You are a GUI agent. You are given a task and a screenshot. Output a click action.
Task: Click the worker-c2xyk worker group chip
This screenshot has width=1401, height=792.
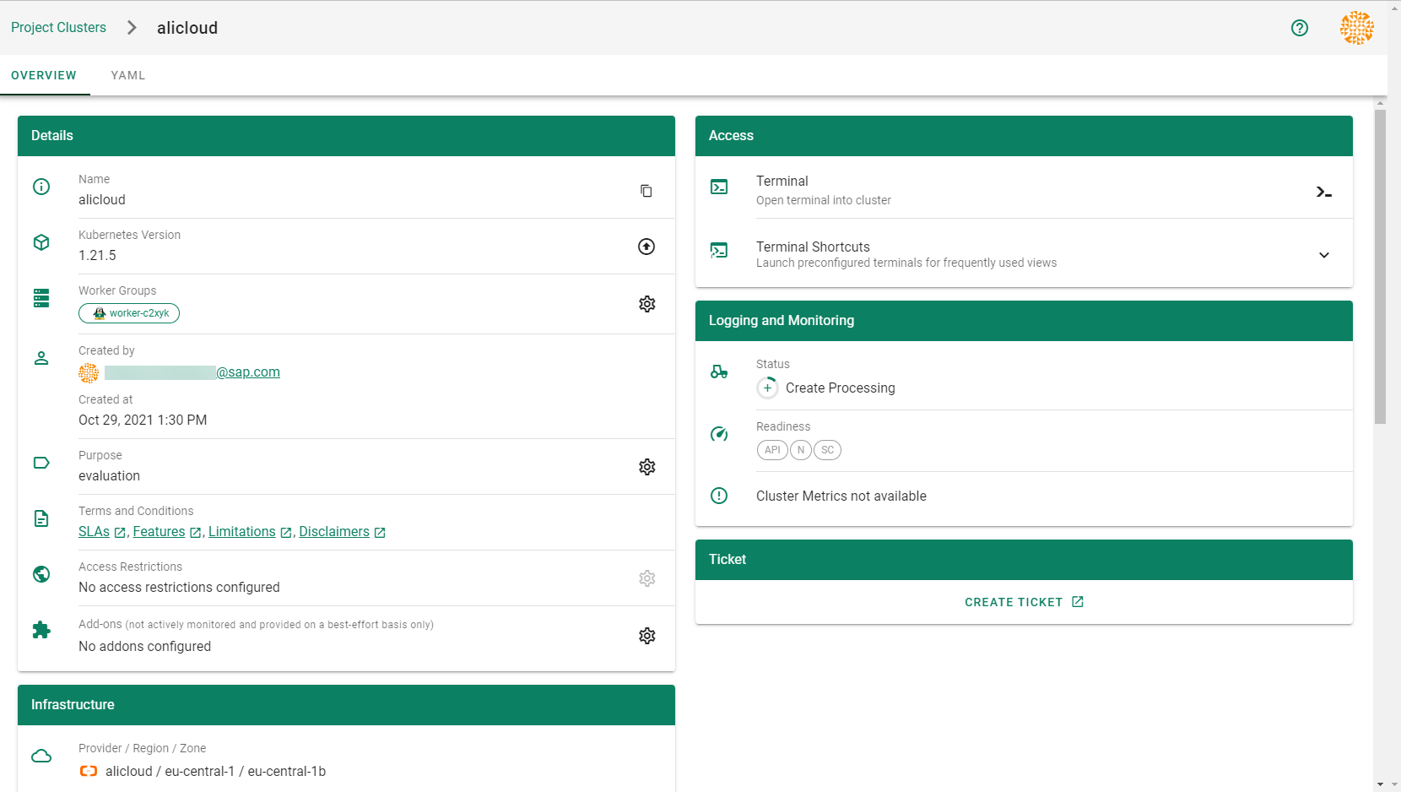pos(129,313)
